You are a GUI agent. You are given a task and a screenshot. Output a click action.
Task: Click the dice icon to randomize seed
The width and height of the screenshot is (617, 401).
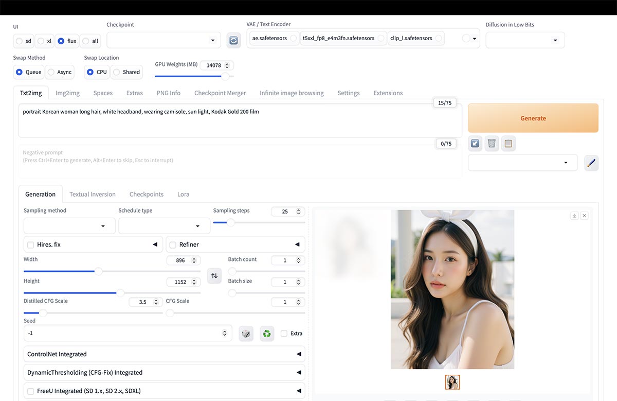pyautogui.click(x=246, y=334)
